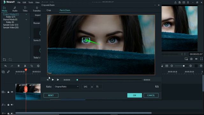Select Sample Color (15) in media tree
Image resolution: width=204 pixels, height=115 pixels.
(x=11, y=25)
